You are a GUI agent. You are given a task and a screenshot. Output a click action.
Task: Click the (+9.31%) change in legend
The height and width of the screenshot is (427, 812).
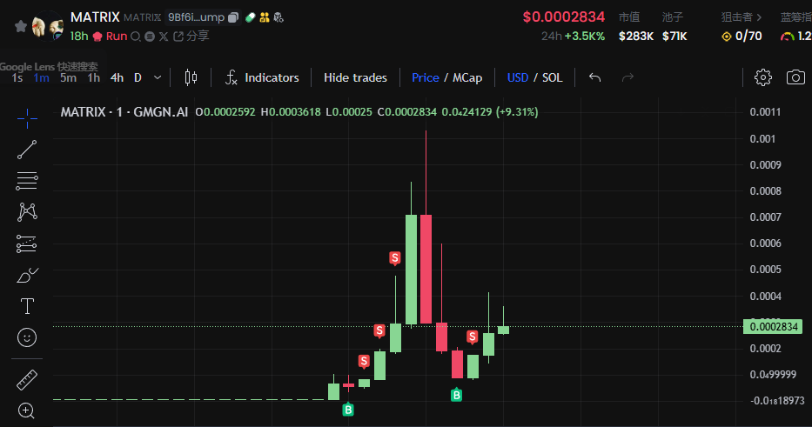pyautogui.click(x=517, y=112)
